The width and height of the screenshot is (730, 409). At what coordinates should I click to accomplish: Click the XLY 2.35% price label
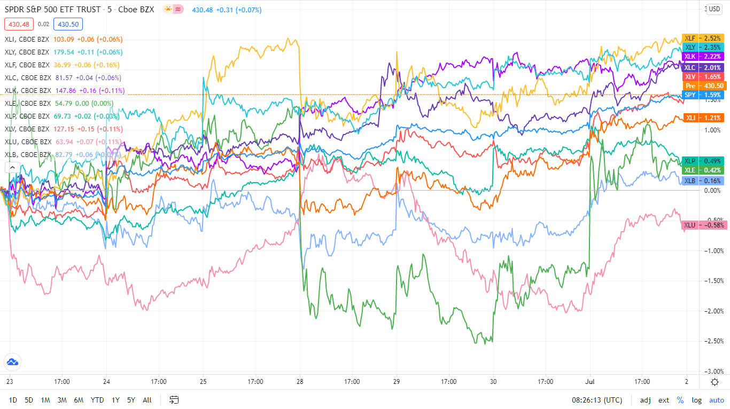703,48
